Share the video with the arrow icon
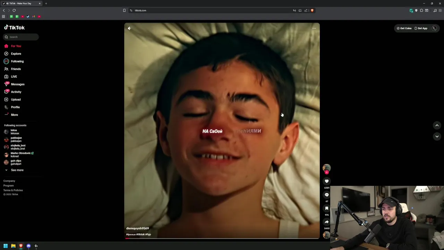This screenshot has width=444, height=250. tap(326, 222)
